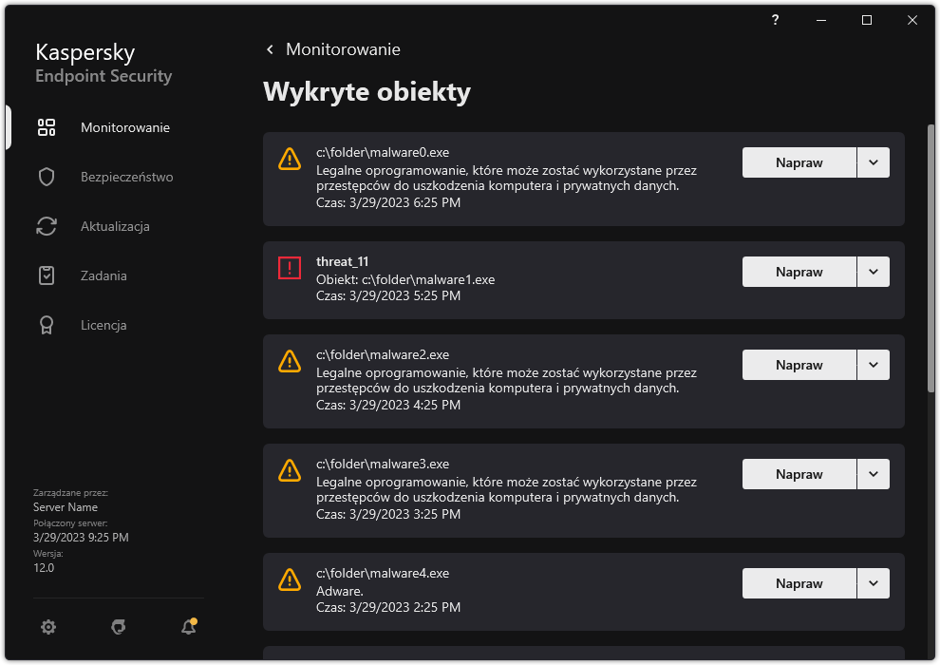Viewport: 940px width, 665px height.
Task: Open the Monitorowanie section icon in sidebar
Action: point(47,126)
